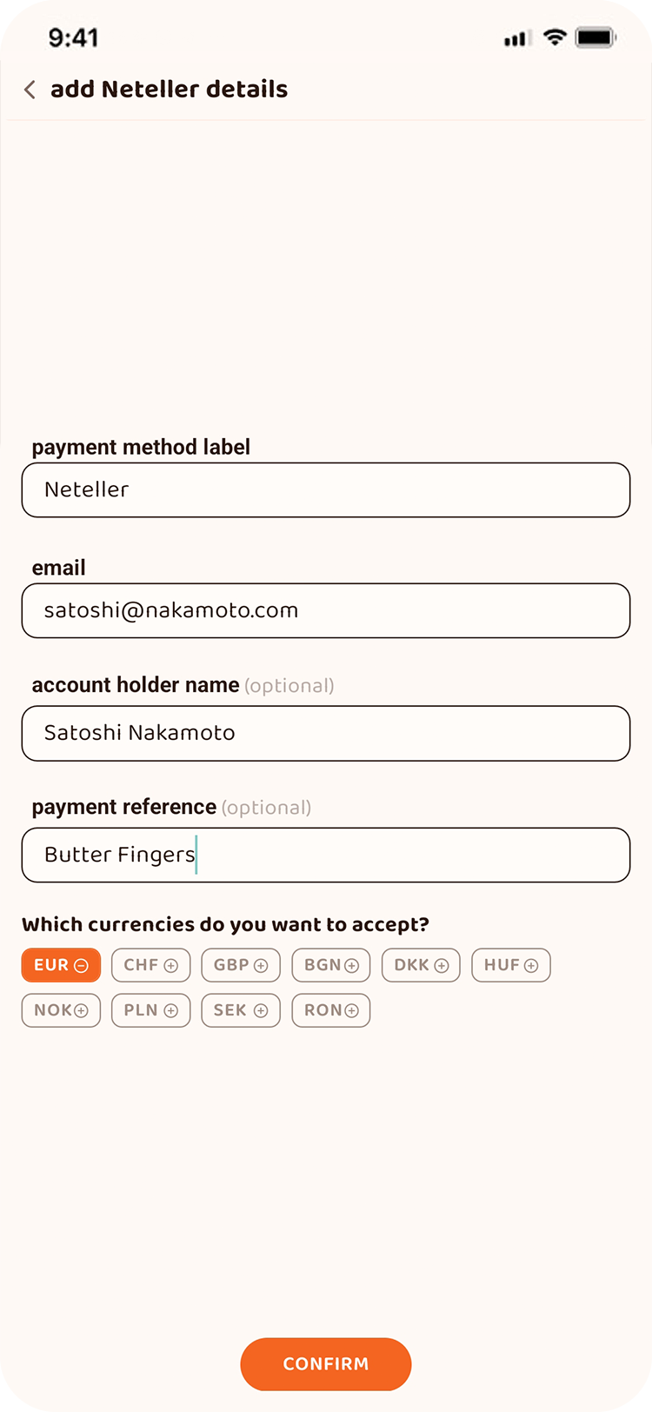The image size is (652, 1412).
Task: Edit the account holder name field
Action: pos(326,733)
